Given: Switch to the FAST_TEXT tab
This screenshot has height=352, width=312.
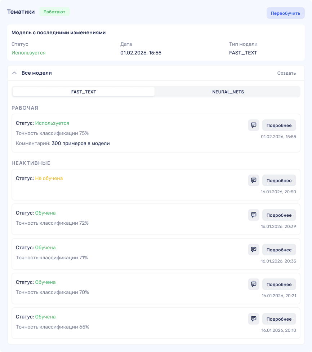Looking at the screenshot, I should click(x=84, y=92).
